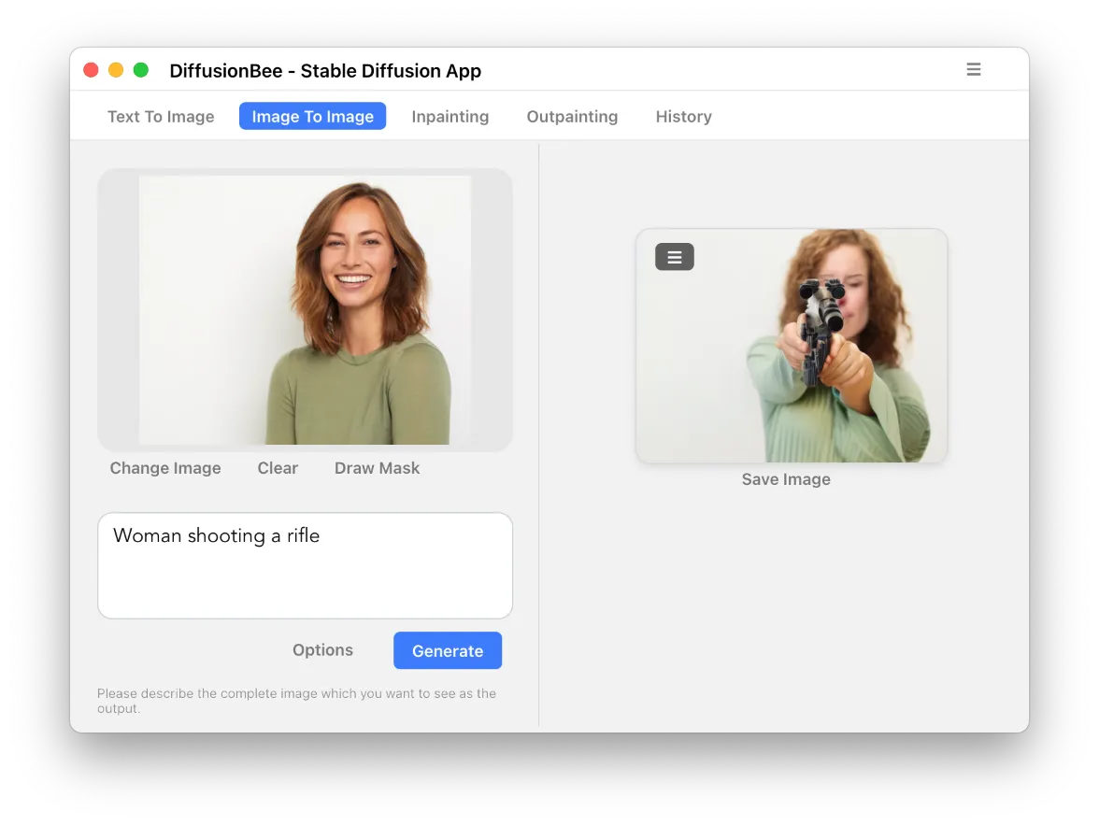
Task: Open the hamburger menu in the title bar
Action: click(973, 70)
